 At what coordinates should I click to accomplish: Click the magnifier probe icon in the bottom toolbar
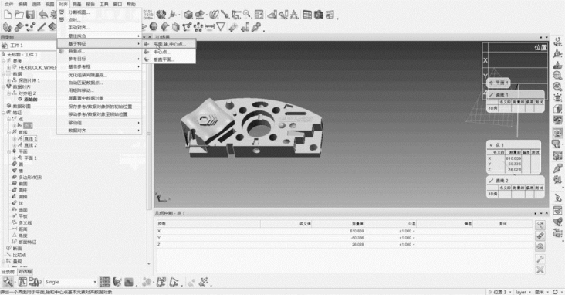pos(8,282)
